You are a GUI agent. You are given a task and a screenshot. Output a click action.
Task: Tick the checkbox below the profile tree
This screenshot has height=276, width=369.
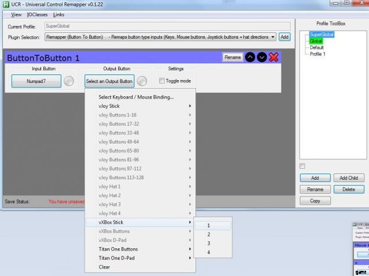point(302,167)
